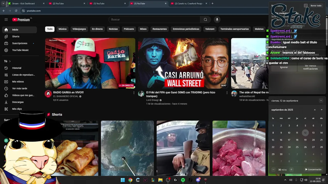The height and width of the screenshot is (184, 328).
Task: Open a new browser tab
Action: pyautogui.click(x=212, y=4)
